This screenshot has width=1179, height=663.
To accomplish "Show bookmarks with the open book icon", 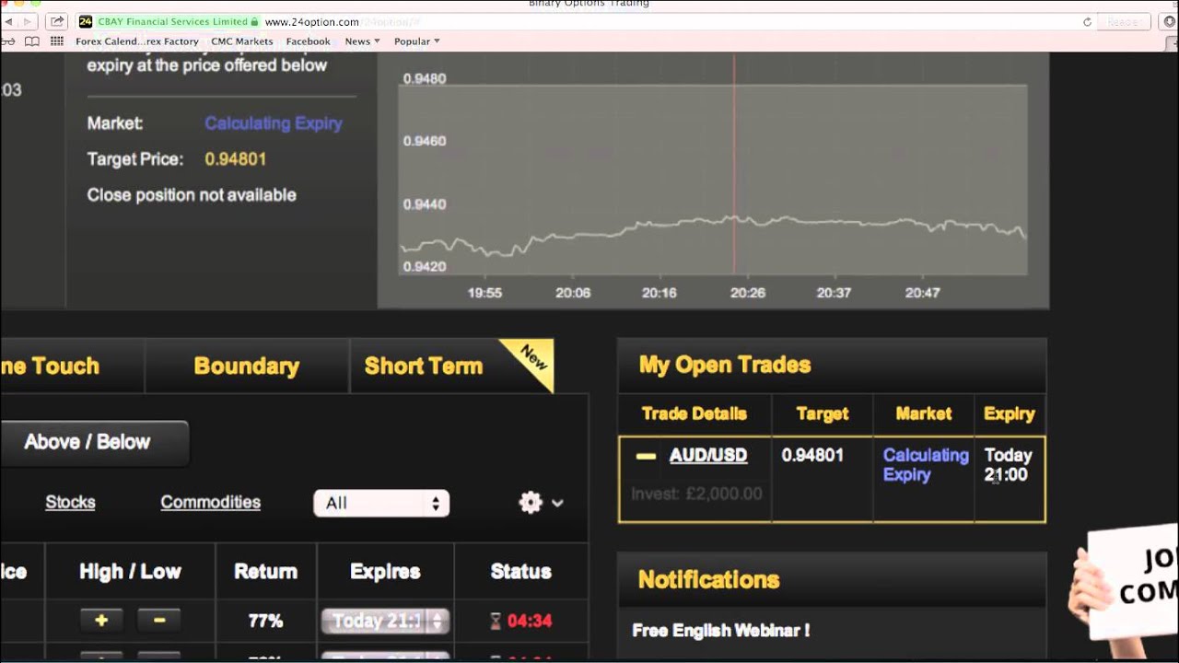I will pyautogui.click(x=32, y=41).
